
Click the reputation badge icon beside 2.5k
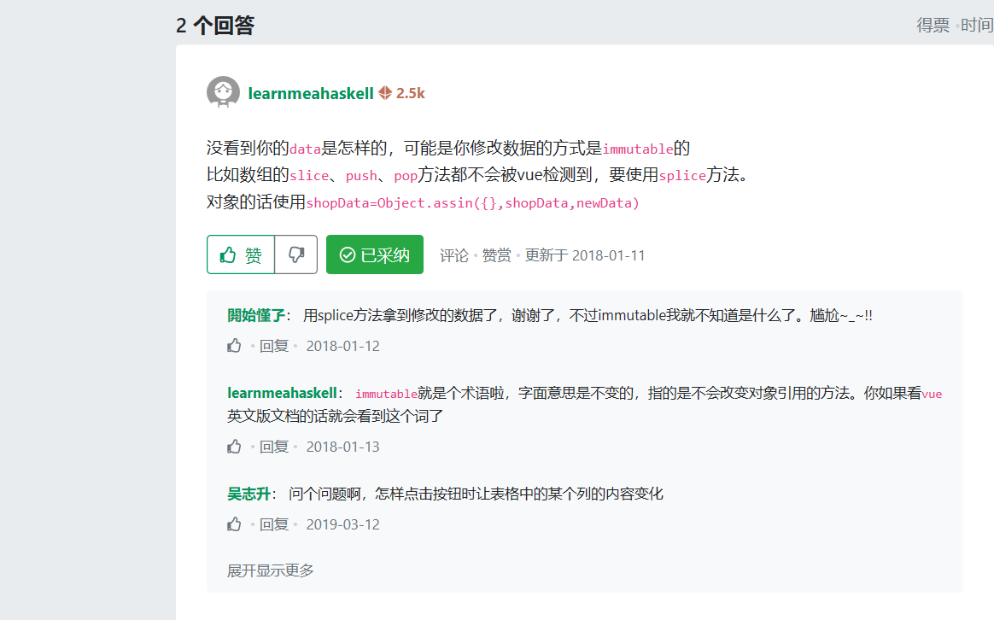385,93
